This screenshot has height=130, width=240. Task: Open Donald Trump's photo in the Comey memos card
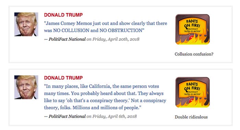click(26, 24)
